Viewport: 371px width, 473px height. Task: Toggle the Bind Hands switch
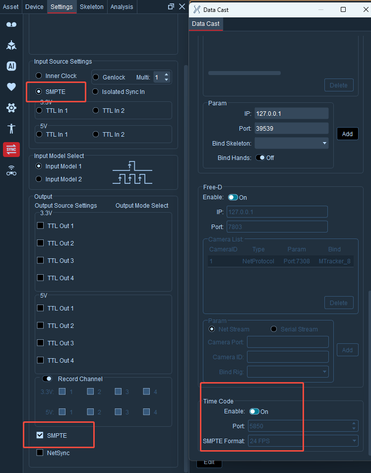260,158
